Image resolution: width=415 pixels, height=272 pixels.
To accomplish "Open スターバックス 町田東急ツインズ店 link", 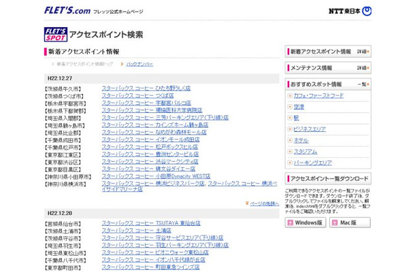I will pos(151,267).
